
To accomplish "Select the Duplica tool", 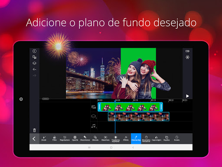I will [166, 138].
